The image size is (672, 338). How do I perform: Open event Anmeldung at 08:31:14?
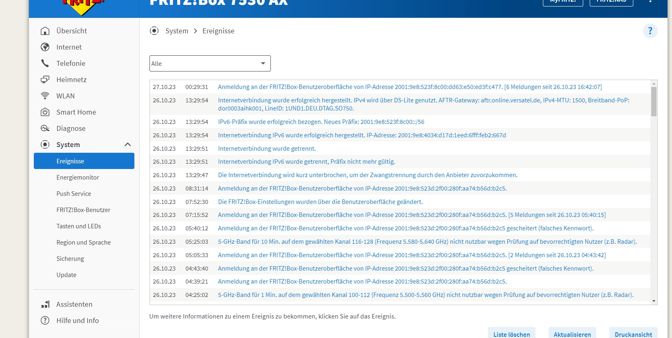pyautogui.click(x=362, y=188)
